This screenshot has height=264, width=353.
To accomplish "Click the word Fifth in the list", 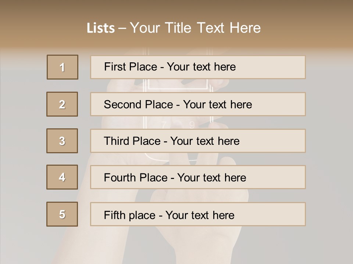I will [x=114, y=215].
